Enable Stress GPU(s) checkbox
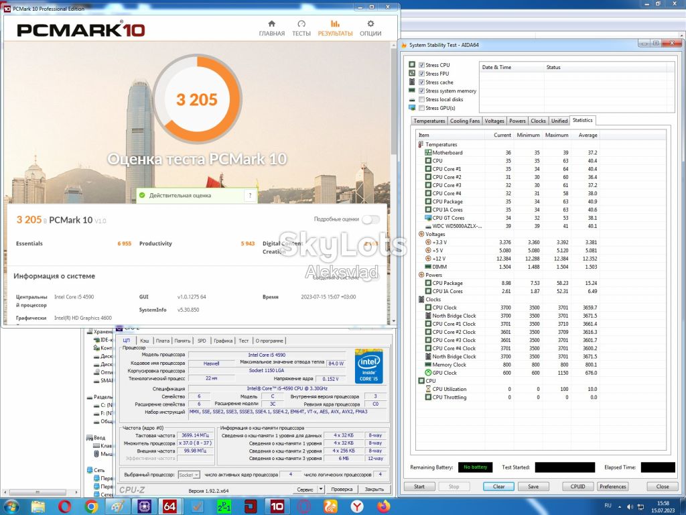The height and width of the screenshot is (515, 686). click(x=422, y=108)
